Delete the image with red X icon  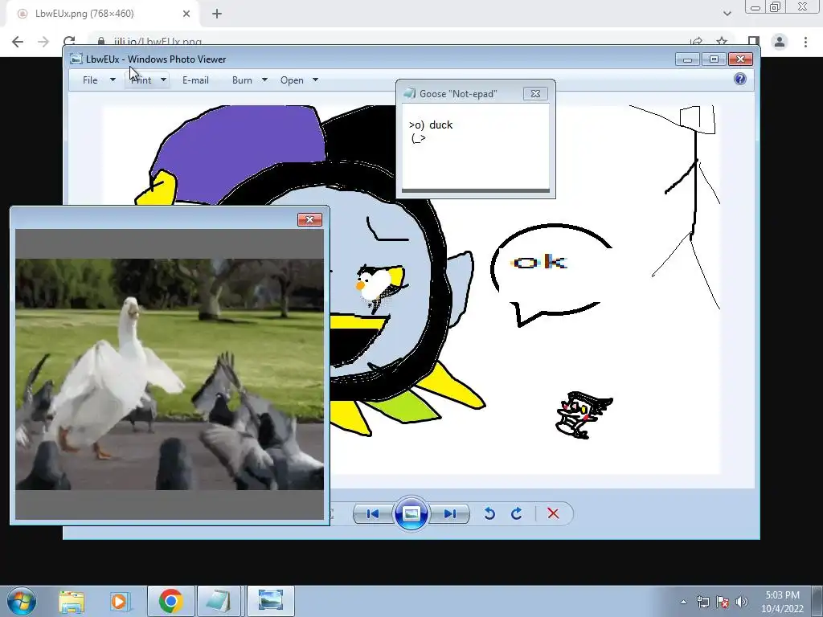pyautogui.click(x=553, y=513)
